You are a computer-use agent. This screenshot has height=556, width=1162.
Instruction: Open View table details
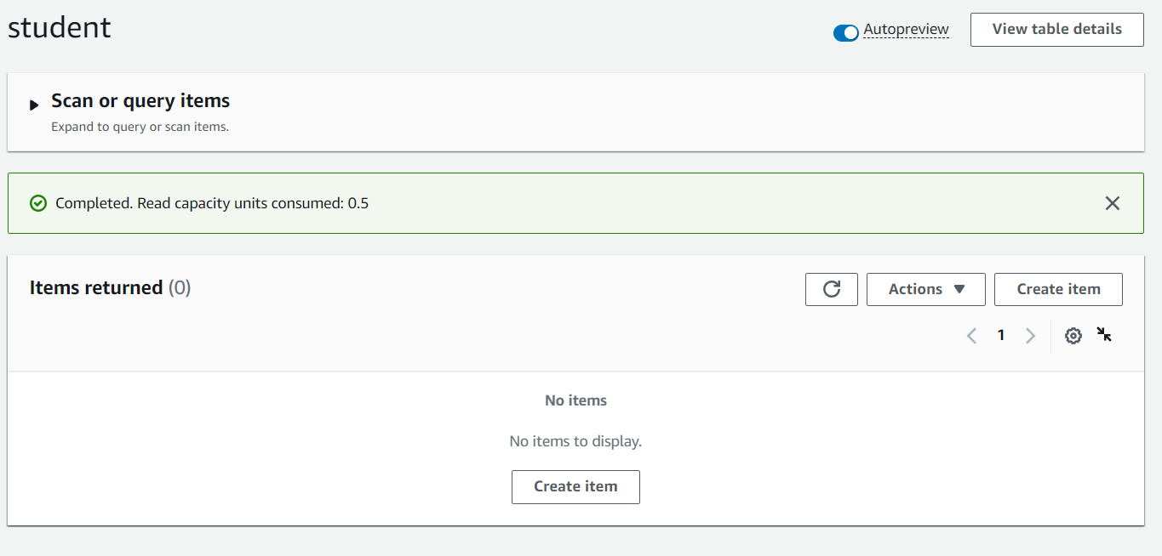tap(1056, 29)
